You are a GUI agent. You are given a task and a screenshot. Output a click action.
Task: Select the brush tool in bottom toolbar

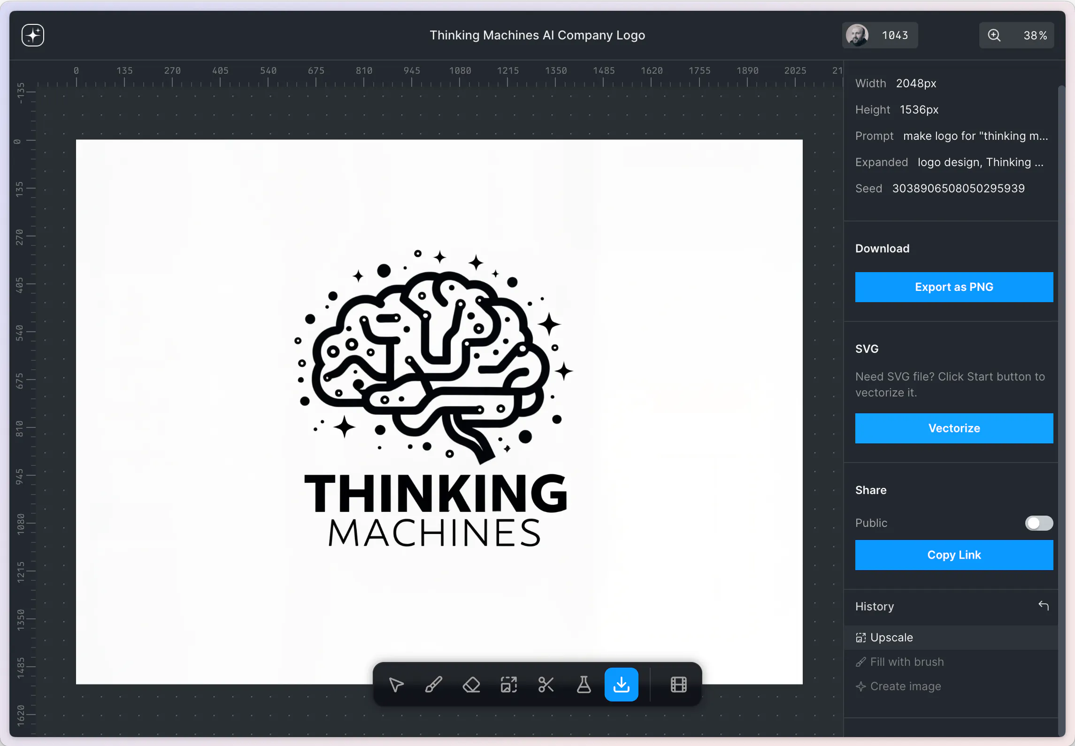(434, 685)
